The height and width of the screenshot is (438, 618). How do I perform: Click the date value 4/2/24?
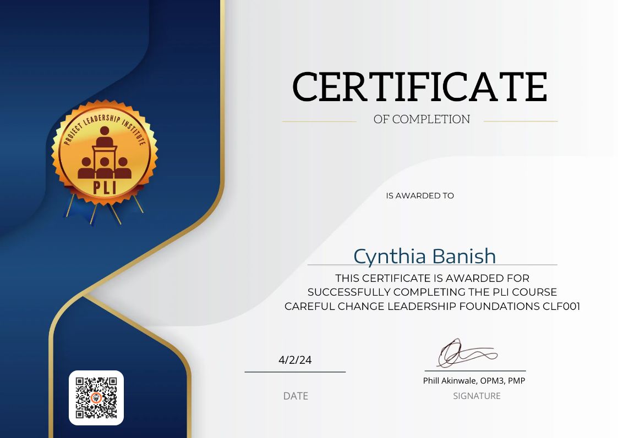[295, 360]
